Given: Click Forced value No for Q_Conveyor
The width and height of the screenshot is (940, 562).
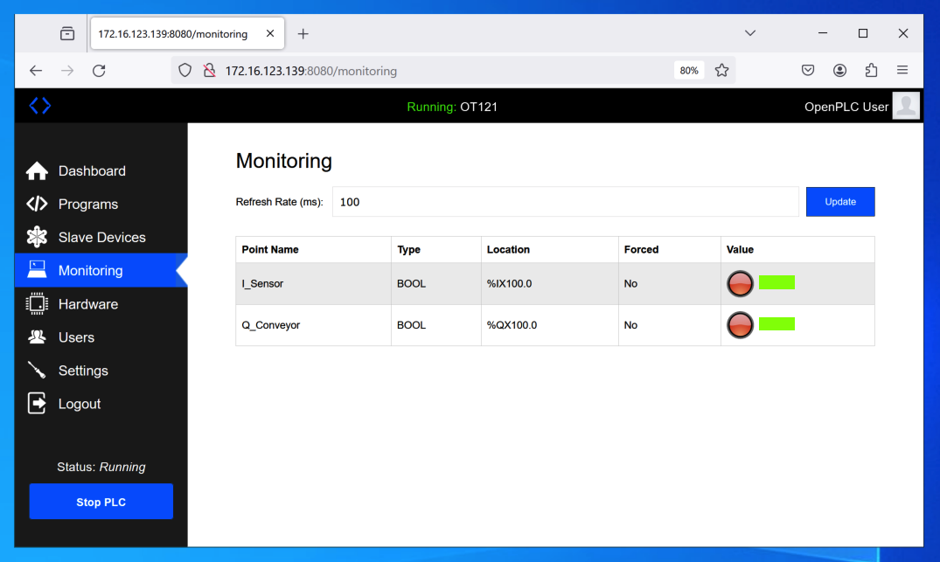Looking at the screenshot, I should click(x=630, y=325).
